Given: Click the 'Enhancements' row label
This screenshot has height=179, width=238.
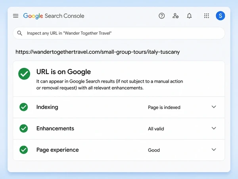Looking at the screenshot, I should (55, 128).
